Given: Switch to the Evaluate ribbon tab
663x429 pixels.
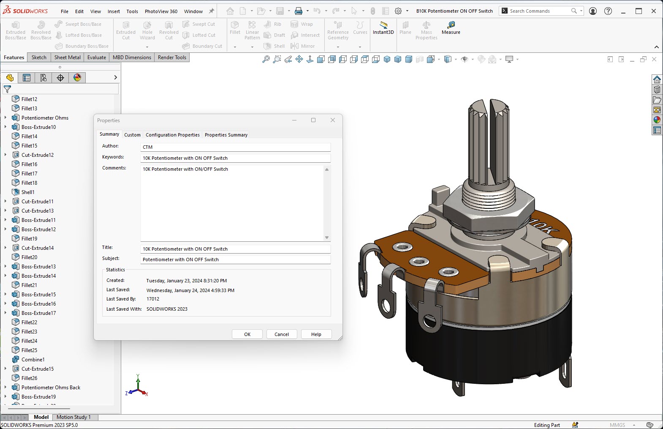Looking at the screenshot, I should 97,57.
